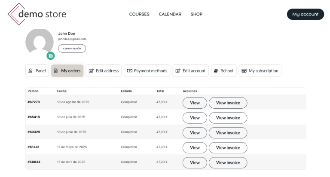Click the cash icon in Payment methods tab
The width and height of the screenshot is (330, 177).
click(129, 71)
